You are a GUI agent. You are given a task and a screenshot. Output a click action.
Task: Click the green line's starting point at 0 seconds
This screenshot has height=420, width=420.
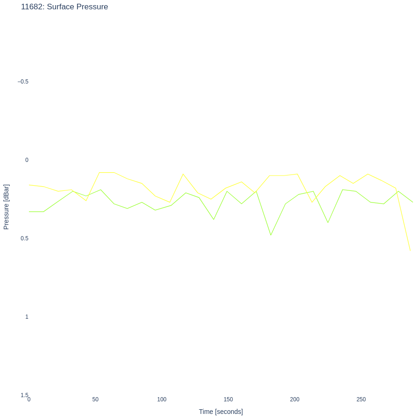click(x=29, y=212)
